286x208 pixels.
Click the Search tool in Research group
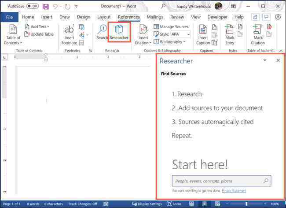pyautogui.click(x=102, y=32)
